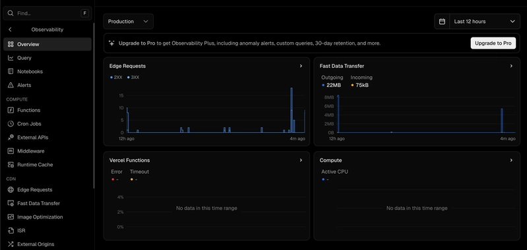Click the Upgrade to Pro button
Screen dimensions: 527x250
pos(493,43)
